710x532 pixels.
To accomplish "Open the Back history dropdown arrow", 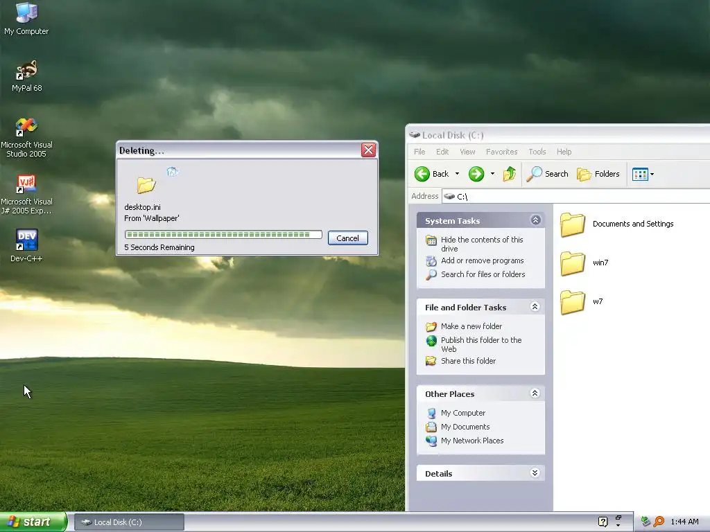I will (x=457, y=174).
